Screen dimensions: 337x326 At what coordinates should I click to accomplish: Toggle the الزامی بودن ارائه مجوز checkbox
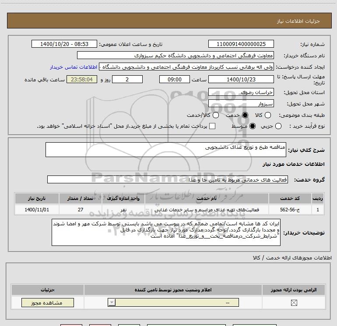pos(294,303)
